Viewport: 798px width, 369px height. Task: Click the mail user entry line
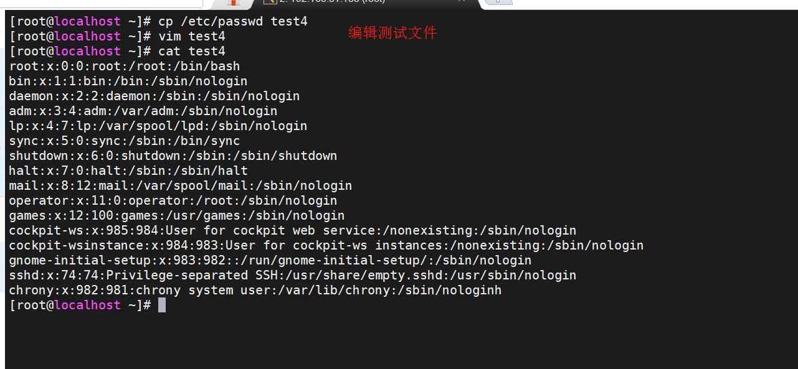(x=181, y=185)
